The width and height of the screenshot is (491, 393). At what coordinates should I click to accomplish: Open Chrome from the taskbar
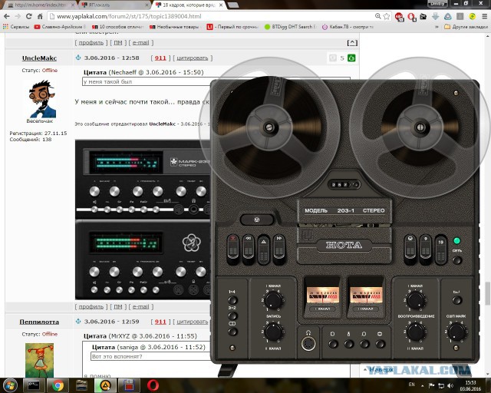(58, 385)
